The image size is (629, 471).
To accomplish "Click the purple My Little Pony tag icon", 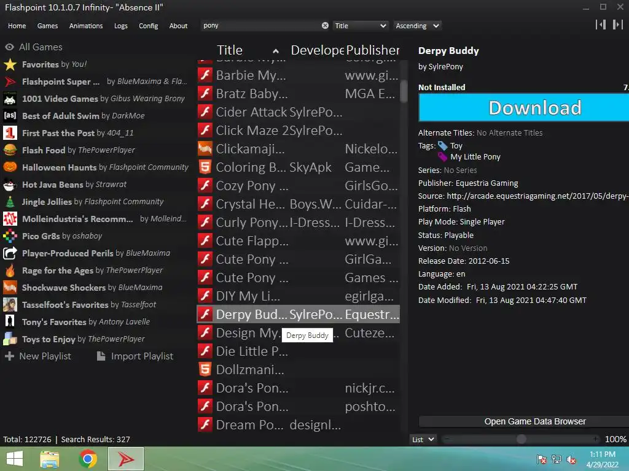I will (x=442, y=157).
